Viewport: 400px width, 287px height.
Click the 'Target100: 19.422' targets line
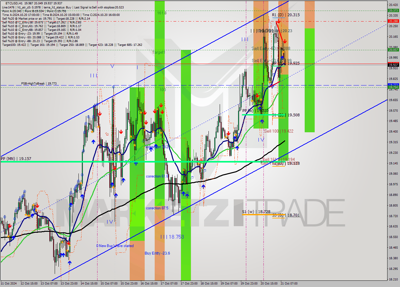tap(72, 45)
